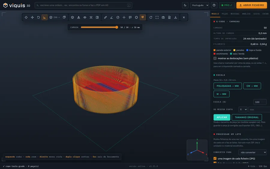Click the APLICAR button
Image resolution: width=270 pixels, height=169 pixels.
point(222,117)
